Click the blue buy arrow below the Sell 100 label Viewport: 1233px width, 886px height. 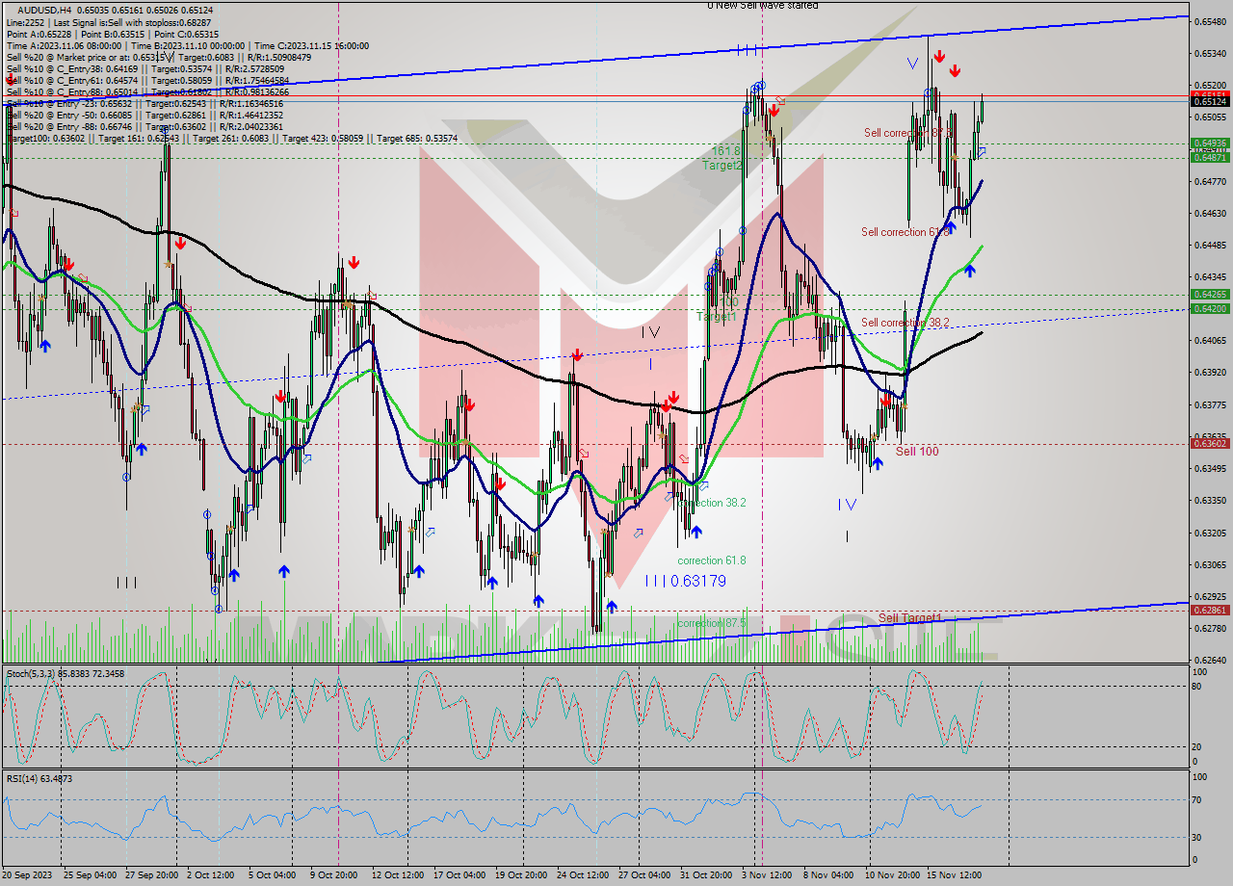879,464
